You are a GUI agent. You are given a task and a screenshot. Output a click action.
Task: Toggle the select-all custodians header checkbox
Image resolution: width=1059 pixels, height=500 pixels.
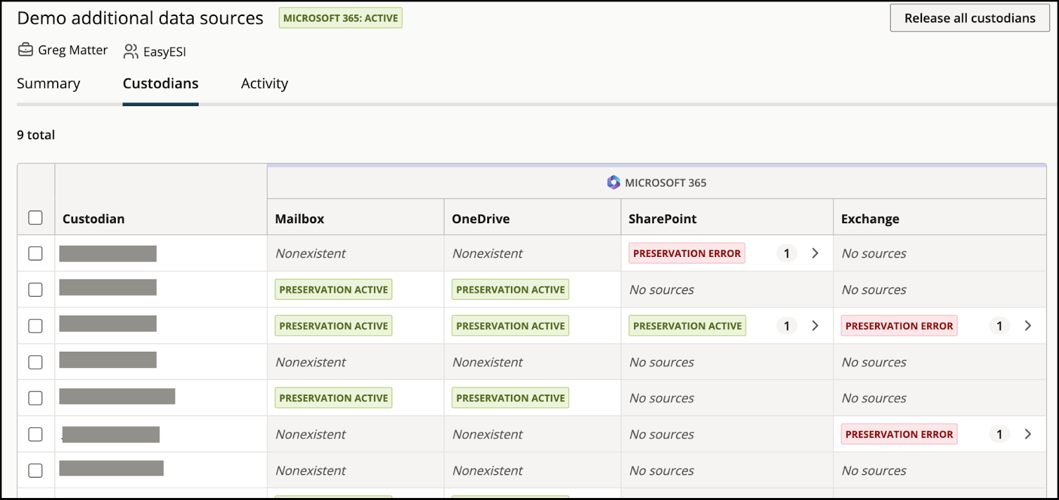click(x=36, y=218)
